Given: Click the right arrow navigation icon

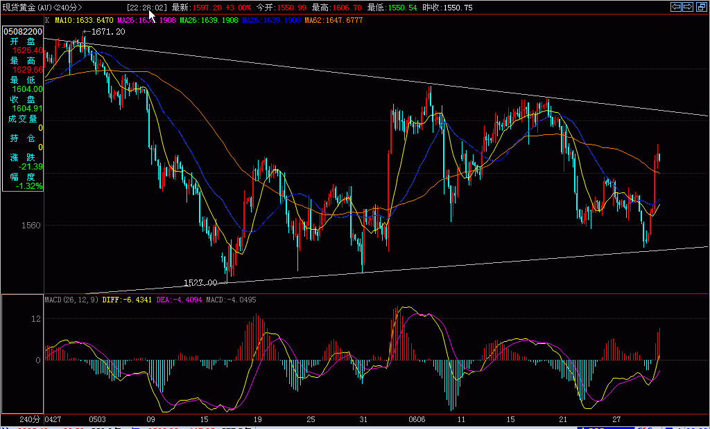Looking at the screenshot, I should 688,6.
